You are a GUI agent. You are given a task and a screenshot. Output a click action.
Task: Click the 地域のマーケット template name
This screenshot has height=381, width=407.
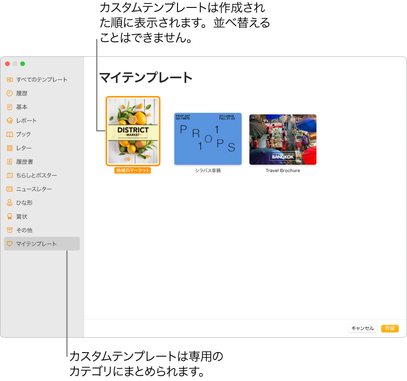[132, 170]
